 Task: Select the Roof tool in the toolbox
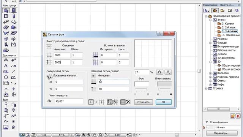point(14,27)
